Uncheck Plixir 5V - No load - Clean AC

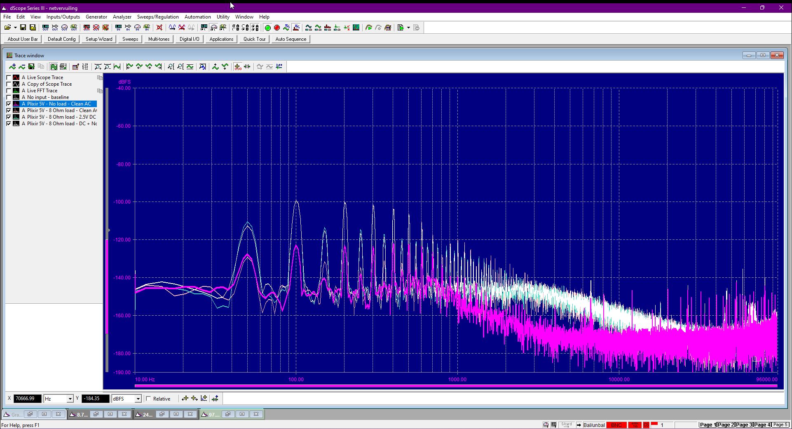click(9, 104)
